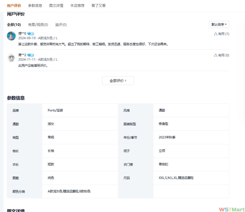Click avatar of reviewer 想**0

click(11, 36)
